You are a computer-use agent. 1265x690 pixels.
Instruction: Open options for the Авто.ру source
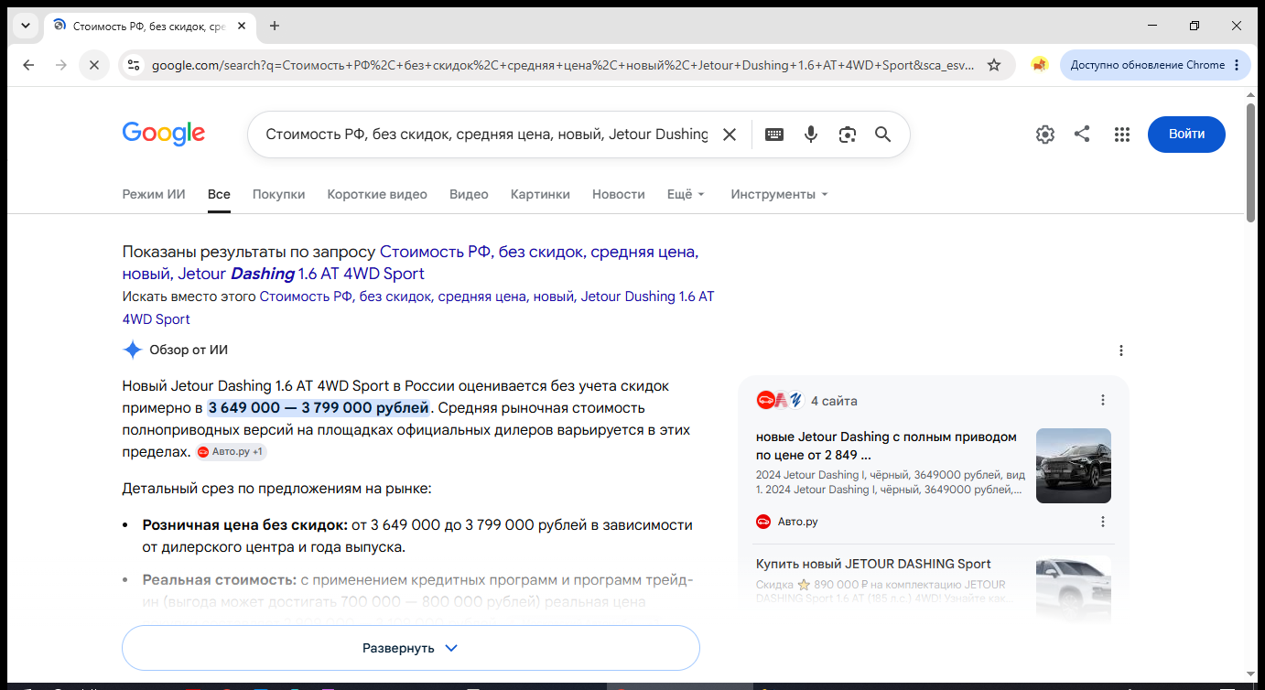[x=1103, y=522]
